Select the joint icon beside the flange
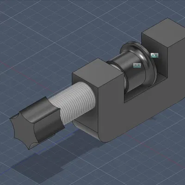This screenshot has height=185, width=185. click(154, 55)
